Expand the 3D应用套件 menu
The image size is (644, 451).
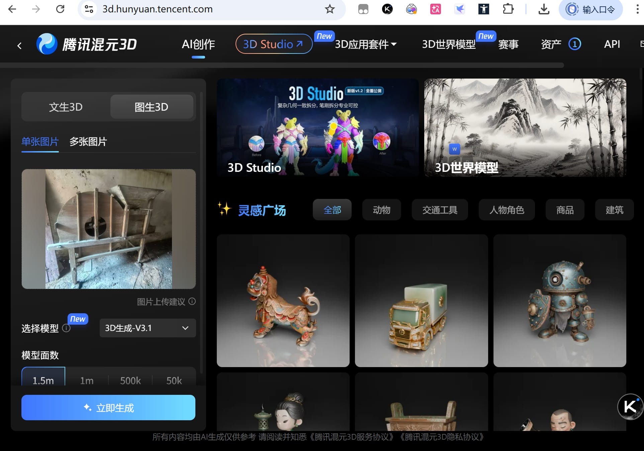[365, 44]
